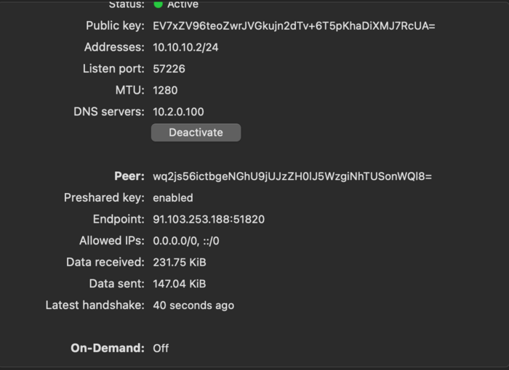
Task: Click the 'Latest handshake:' label
Action: [95, 305]
